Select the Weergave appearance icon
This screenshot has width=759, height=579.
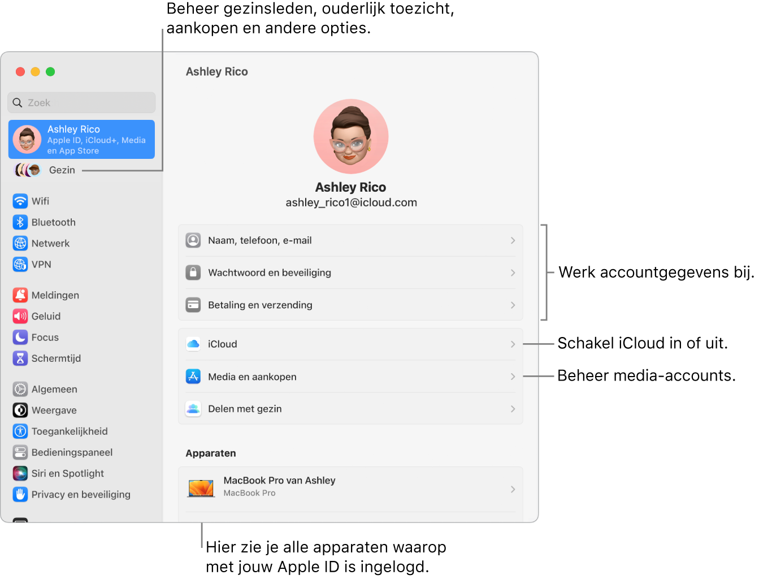(x=20, y=410)
